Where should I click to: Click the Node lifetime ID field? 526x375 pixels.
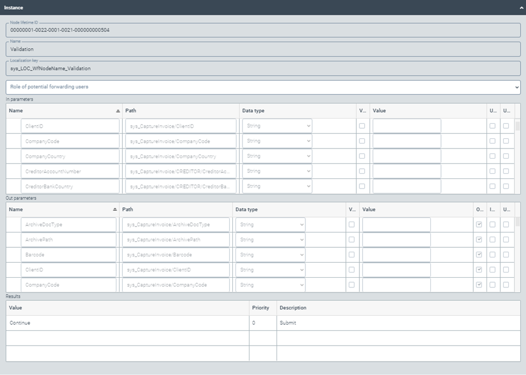(x=262, y=30)
